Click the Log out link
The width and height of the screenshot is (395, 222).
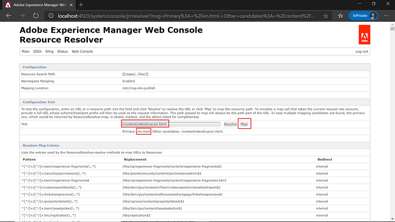tap(362, 51)
